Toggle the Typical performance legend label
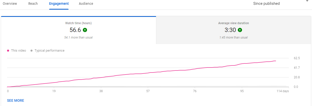The width and height of the screenshot is (312, 106). (49, 51)
